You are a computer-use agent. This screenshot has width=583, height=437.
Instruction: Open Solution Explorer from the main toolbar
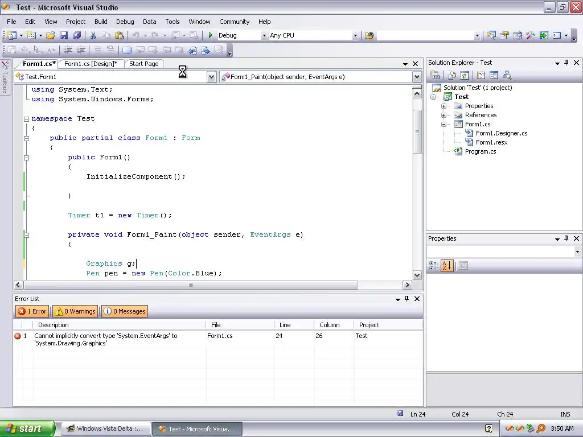(491, 35)
